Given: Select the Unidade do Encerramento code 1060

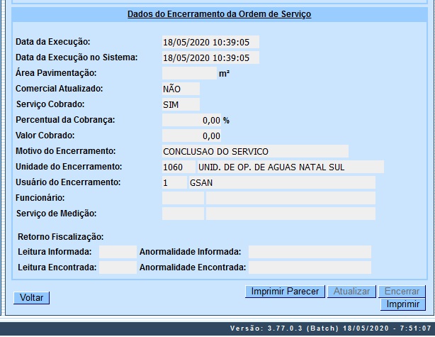Looking at the screenshot, I should 178,167.
